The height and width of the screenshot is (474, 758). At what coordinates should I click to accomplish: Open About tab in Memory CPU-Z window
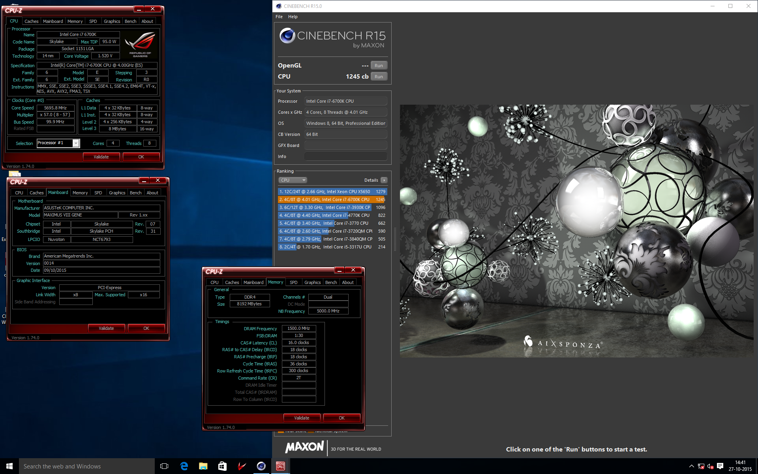(347, 282)
